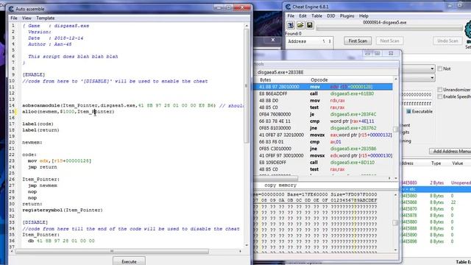Click the Opcode column header

319,80
